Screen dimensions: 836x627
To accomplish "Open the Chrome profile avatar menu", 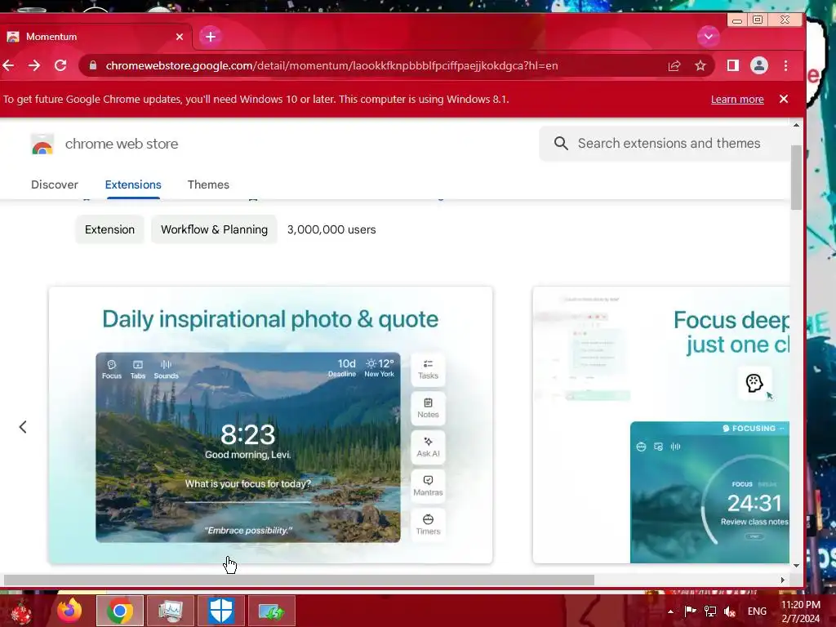I will [x=758, y=65].
